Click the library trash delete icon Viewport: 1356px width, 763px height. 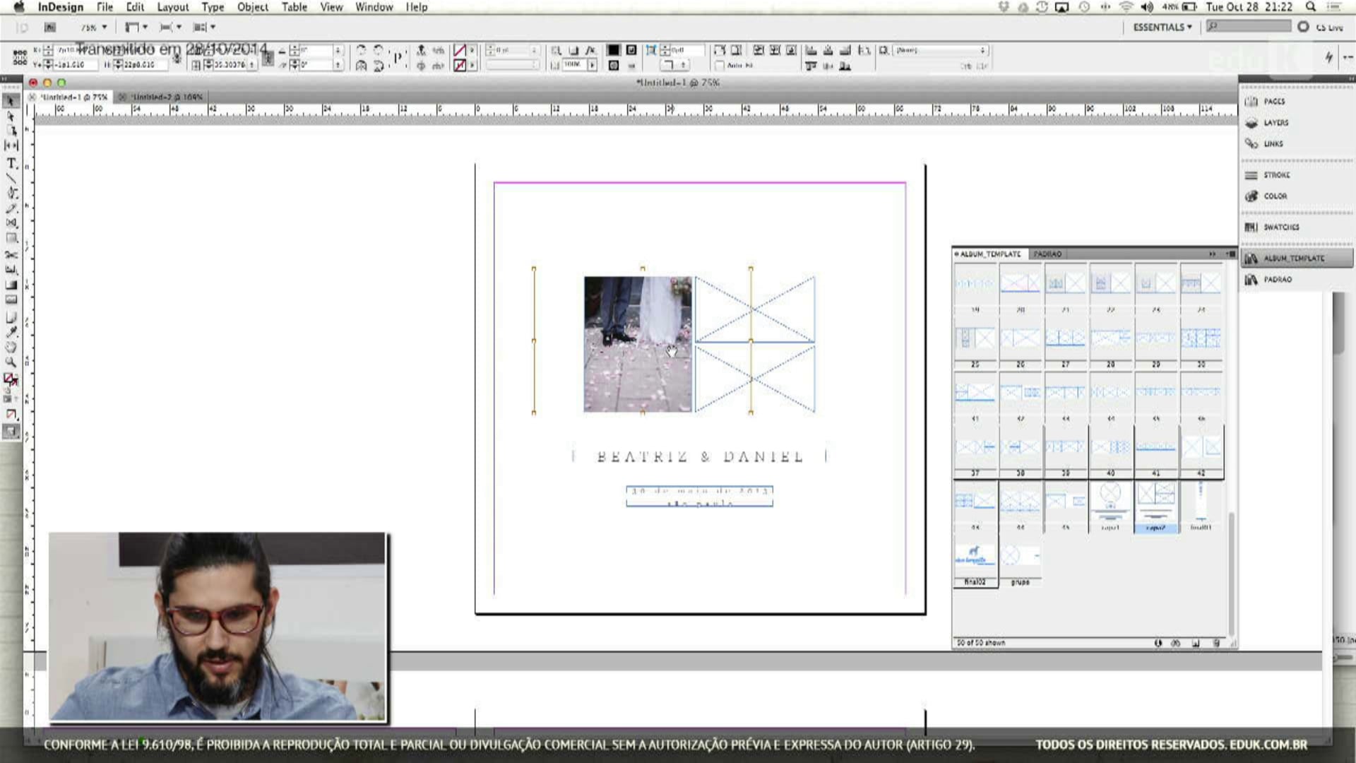tap(1216, 643)
